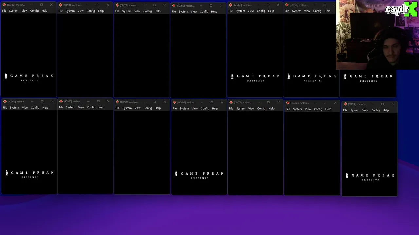
Task: Minimize the top-row fifth melonDS window
Action: [258, 5]
